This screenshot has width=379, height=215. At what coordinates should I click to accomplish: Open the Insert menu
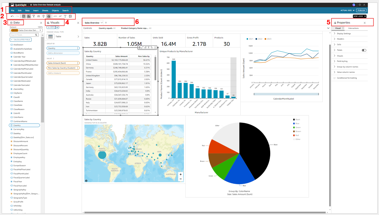coord(36,10)
